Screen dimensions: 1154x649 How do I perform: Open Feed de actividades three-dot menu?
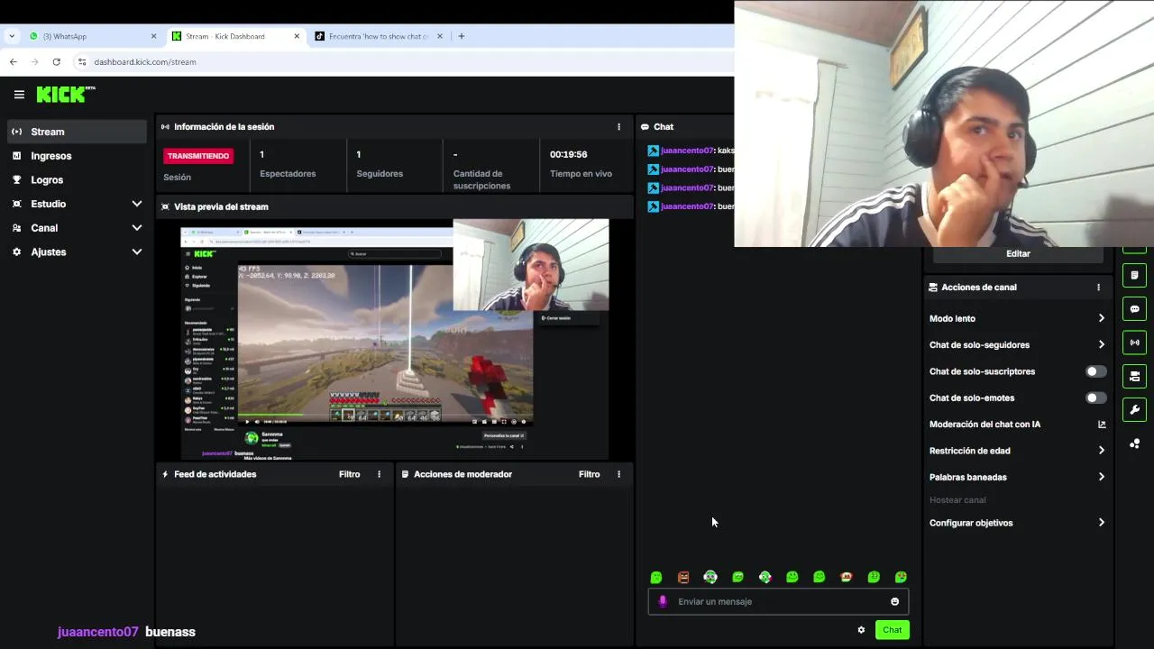click(x=379, y=474)
